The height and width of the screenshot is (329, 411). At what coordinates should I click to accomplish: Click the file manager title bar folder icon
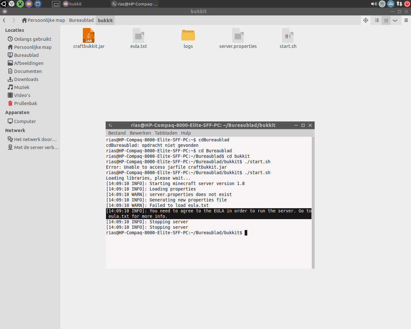click(x=5, y=12)
